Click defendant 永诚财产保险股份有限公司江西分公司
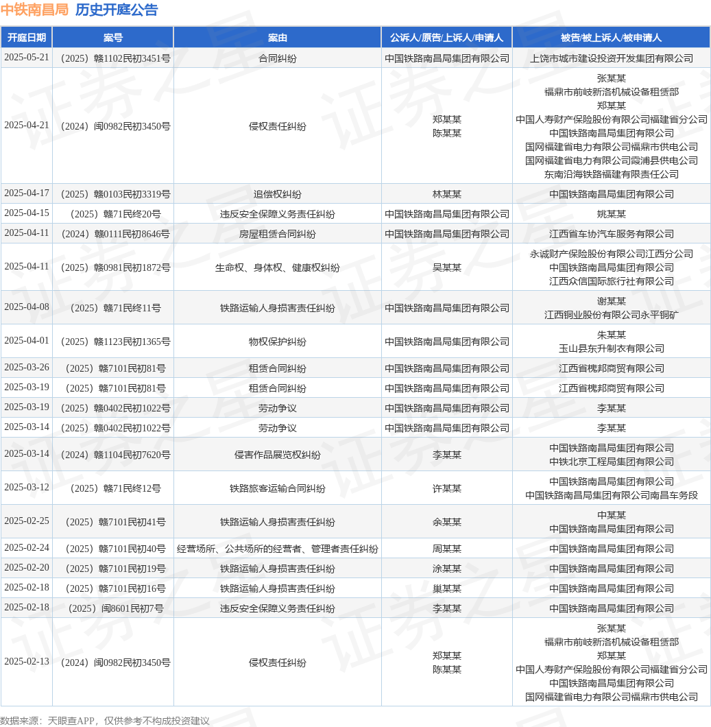Image resolution: width=711 pixels, height=727 pixels. pos(612,254)
